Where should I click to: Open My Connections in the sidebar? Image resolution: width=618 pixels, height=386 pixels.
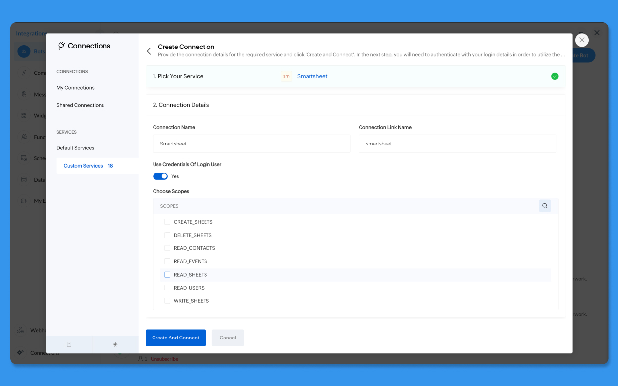75,88
